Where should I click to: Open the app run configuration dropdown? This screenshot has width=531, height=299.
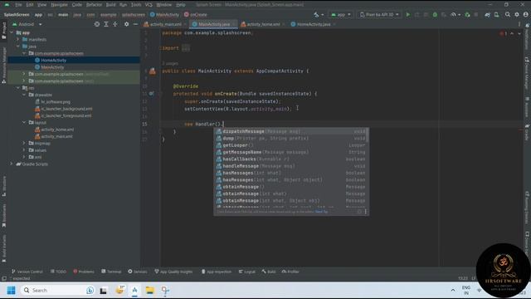click(341, 15)
